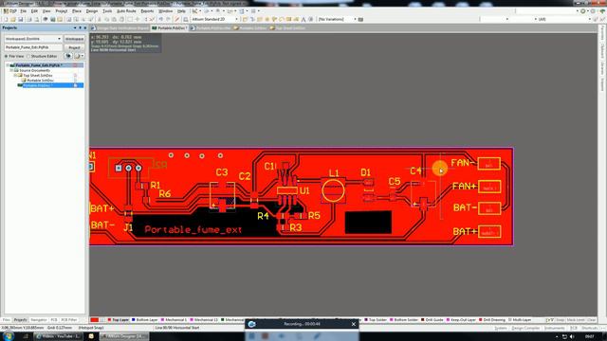Open the (All) filter dropdown
Viewport: 607px width, 341px height.
[x=589, y=19]
